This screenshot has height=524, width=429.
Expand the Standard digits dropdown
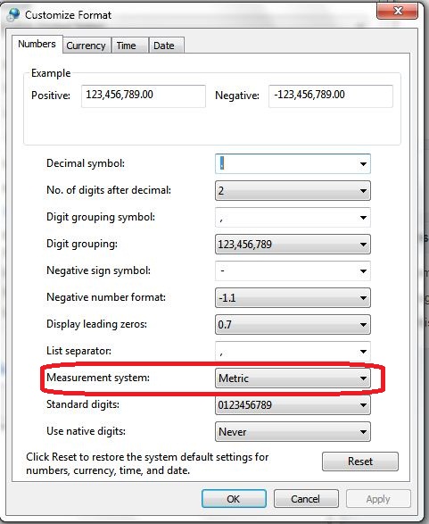click(x=293, y=404)
